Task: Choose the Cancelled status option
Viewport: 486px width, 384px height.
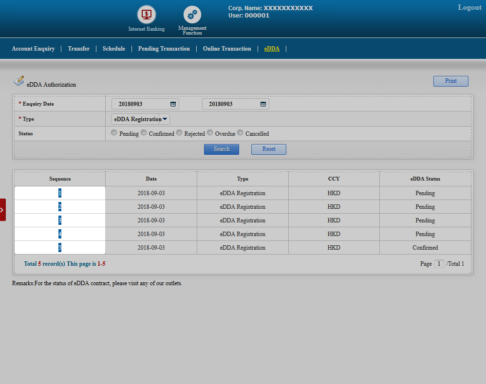Action: point(240,133)
